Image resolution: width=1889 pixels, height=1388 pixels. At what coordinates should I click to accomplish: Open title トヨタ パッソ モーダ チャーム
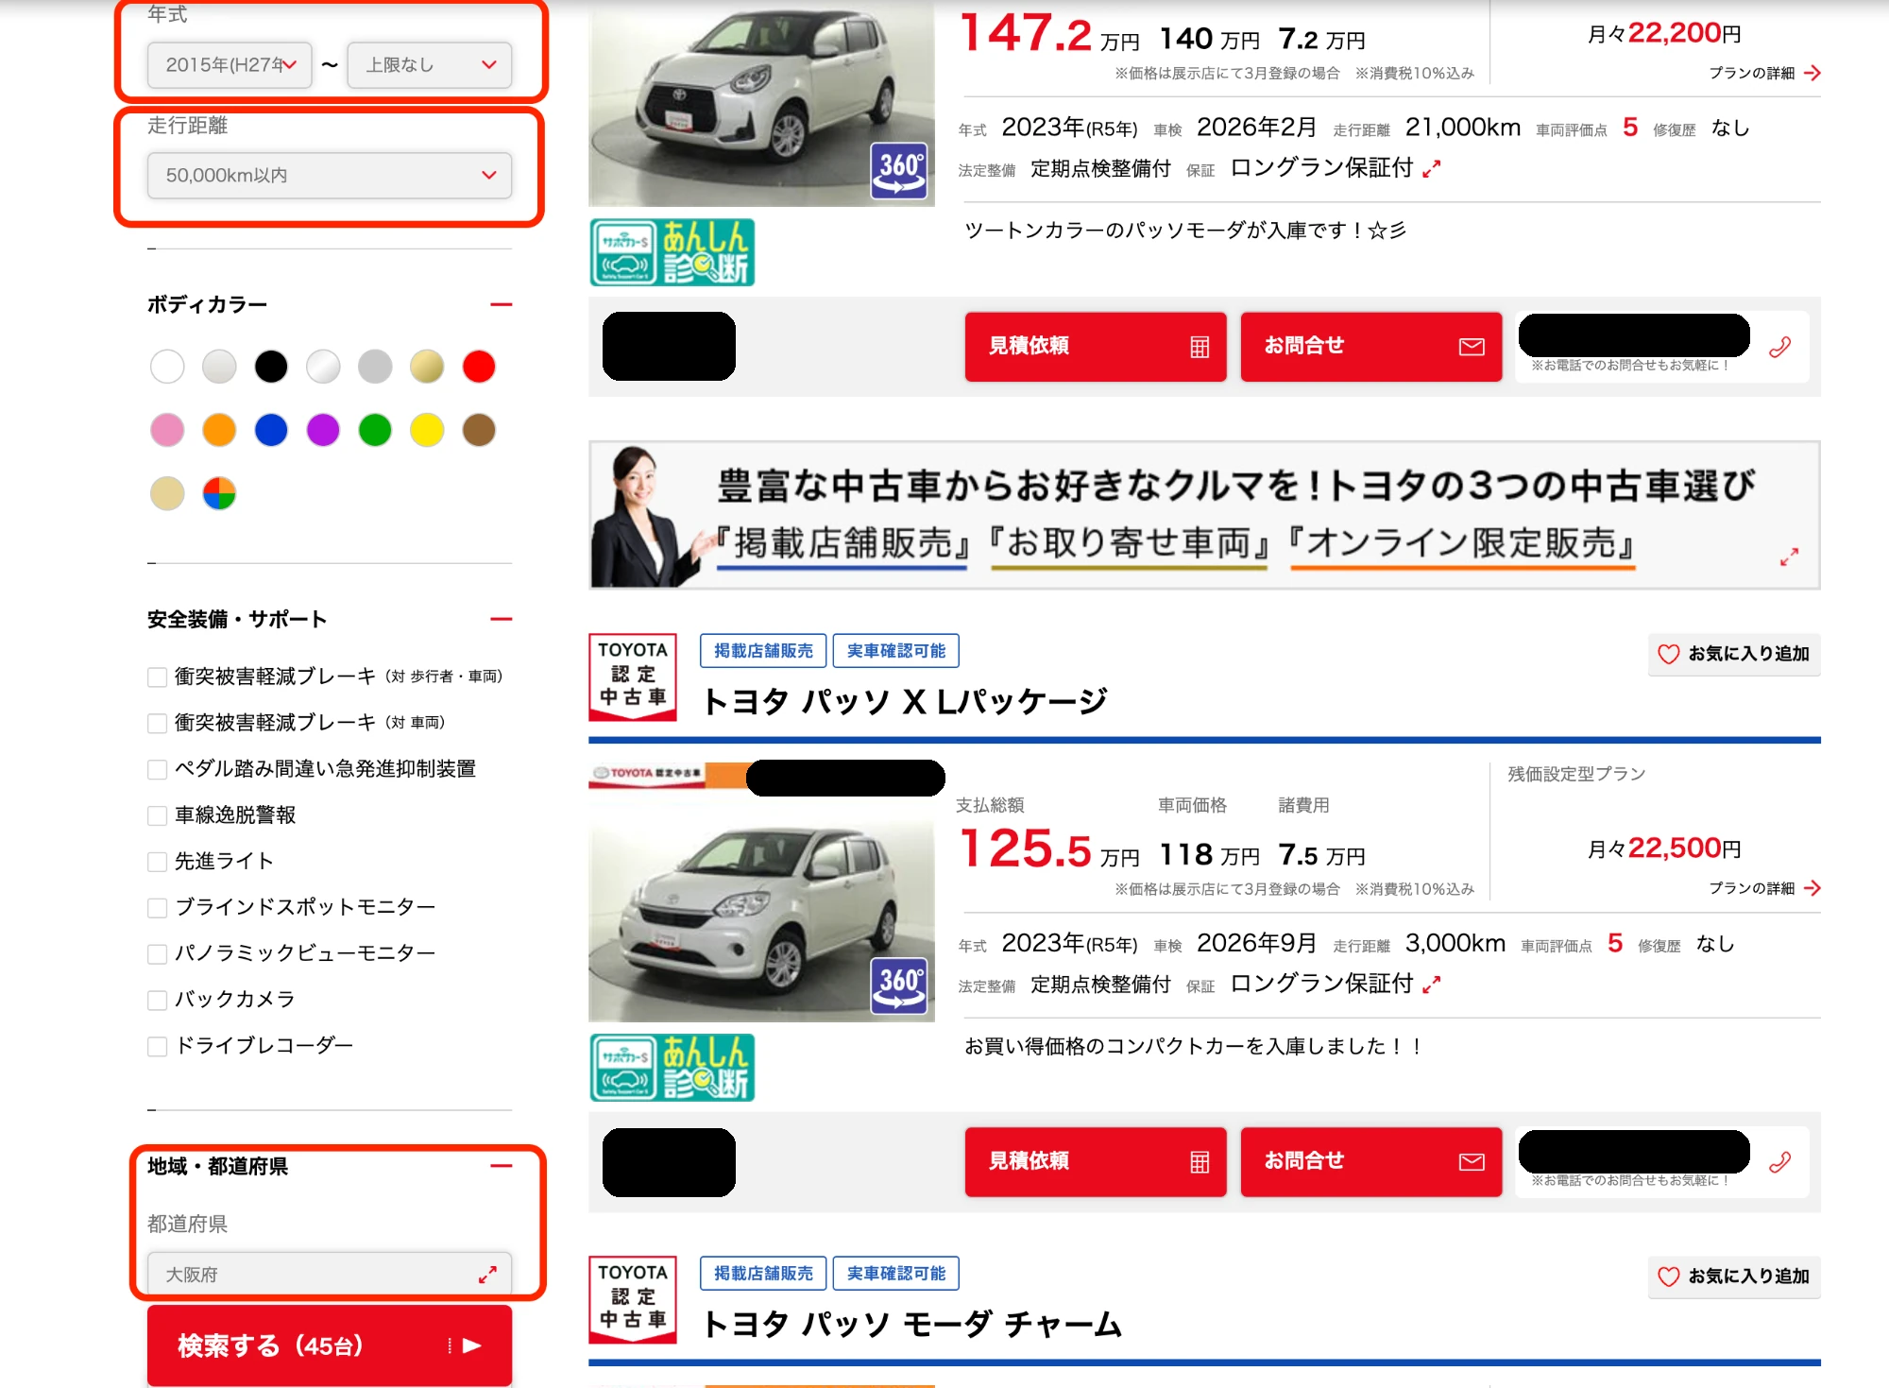[912, 1325]
